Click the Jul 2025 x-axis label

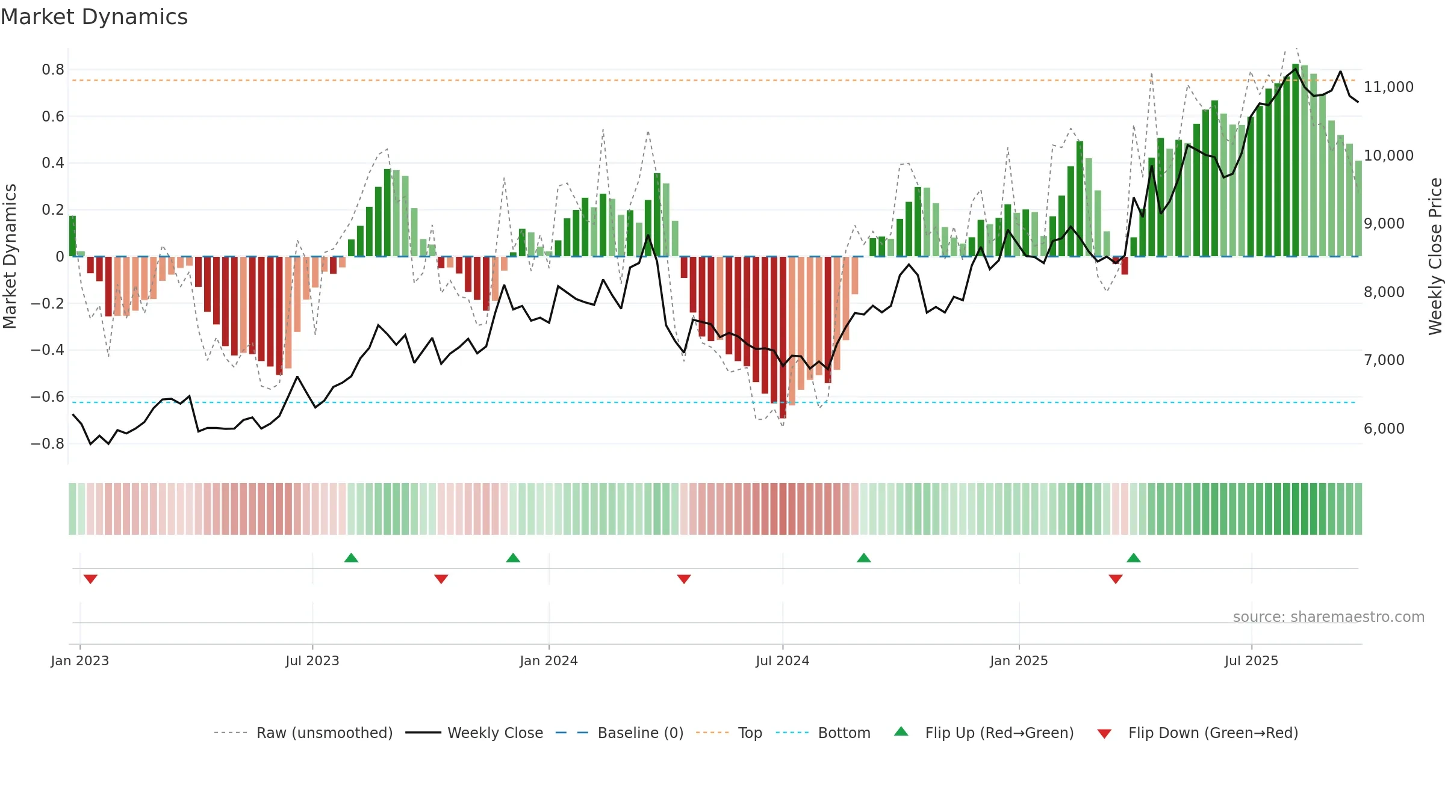click(x=1252, y=660)
